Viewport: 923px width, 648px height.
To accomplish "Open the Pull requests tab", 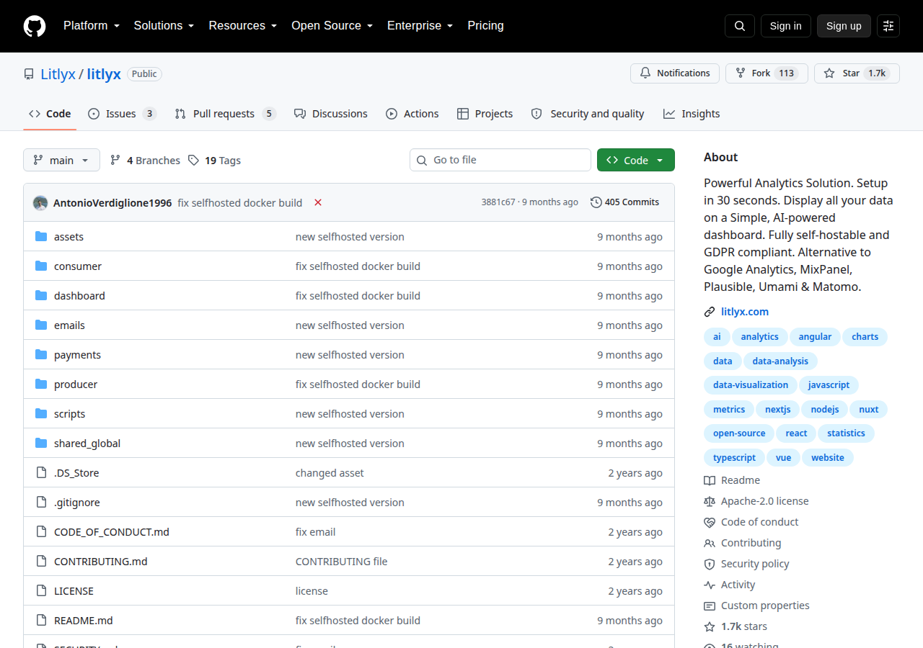I will click(226, 114).
